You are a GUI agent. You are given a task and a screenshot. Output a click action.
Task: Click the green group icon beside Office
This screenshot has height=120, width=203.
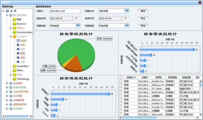(x=14, y=70)
